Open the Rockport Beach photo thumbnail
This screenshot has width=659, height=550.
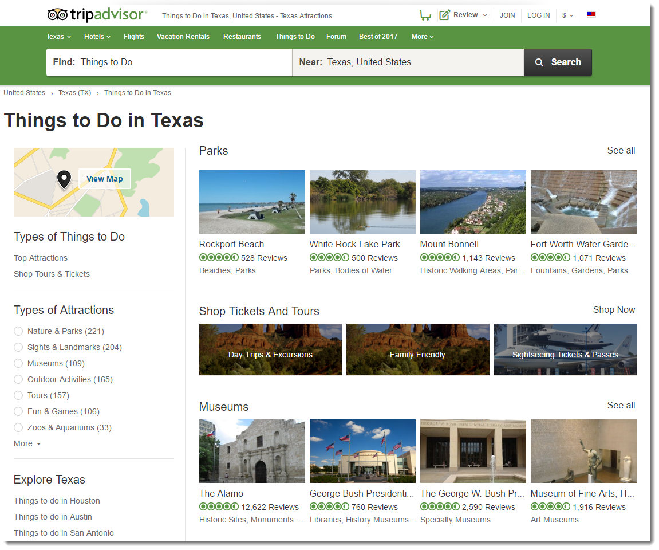click(x=252, y=202)
